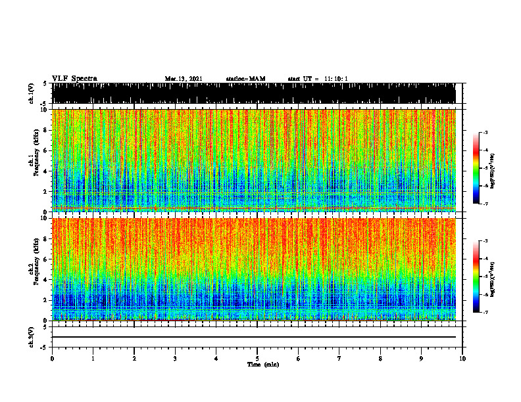Viewport: 521px width, 402px height.
Task: Click the time axis tick label "2"
Action: click(134, 359)
